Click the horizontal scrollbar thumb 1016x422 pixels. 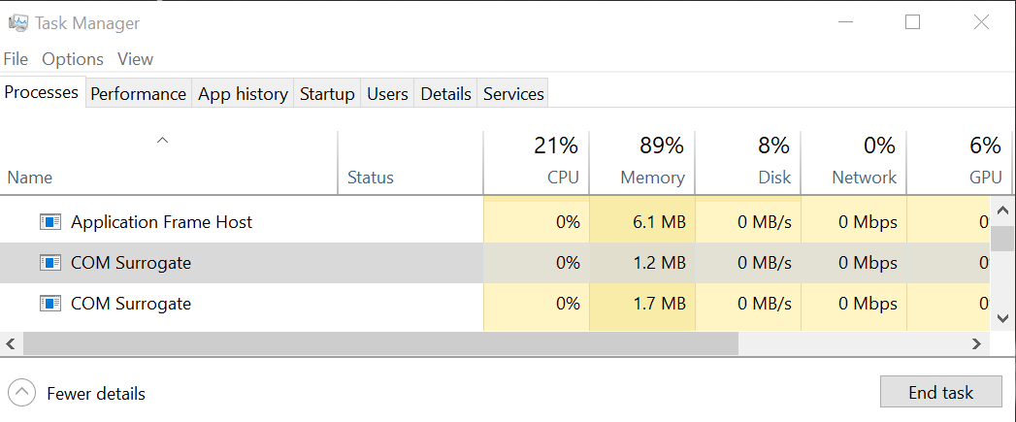pyautogui.click(x=380, y=343)
